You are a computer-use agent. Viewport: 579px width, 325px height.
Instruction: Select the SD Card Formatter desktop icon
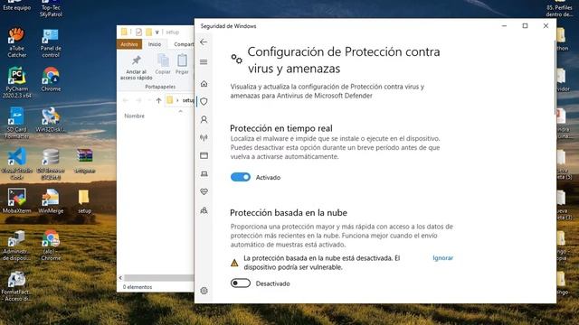point(16,123)
